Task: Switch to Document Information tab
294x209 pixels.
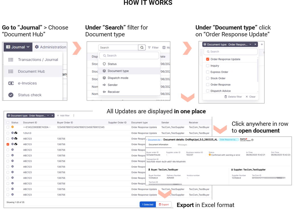Action: 159,145
